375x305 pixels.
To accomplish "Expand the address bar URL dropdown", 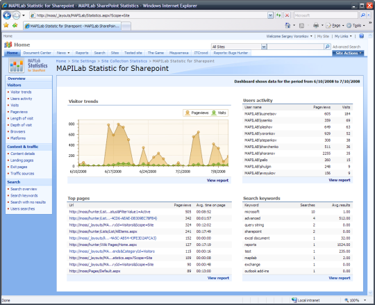I will pos(270,15).
